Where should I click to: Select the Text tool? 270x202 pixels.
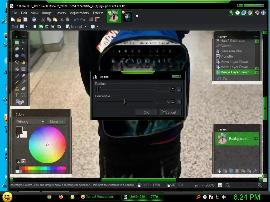17,95
